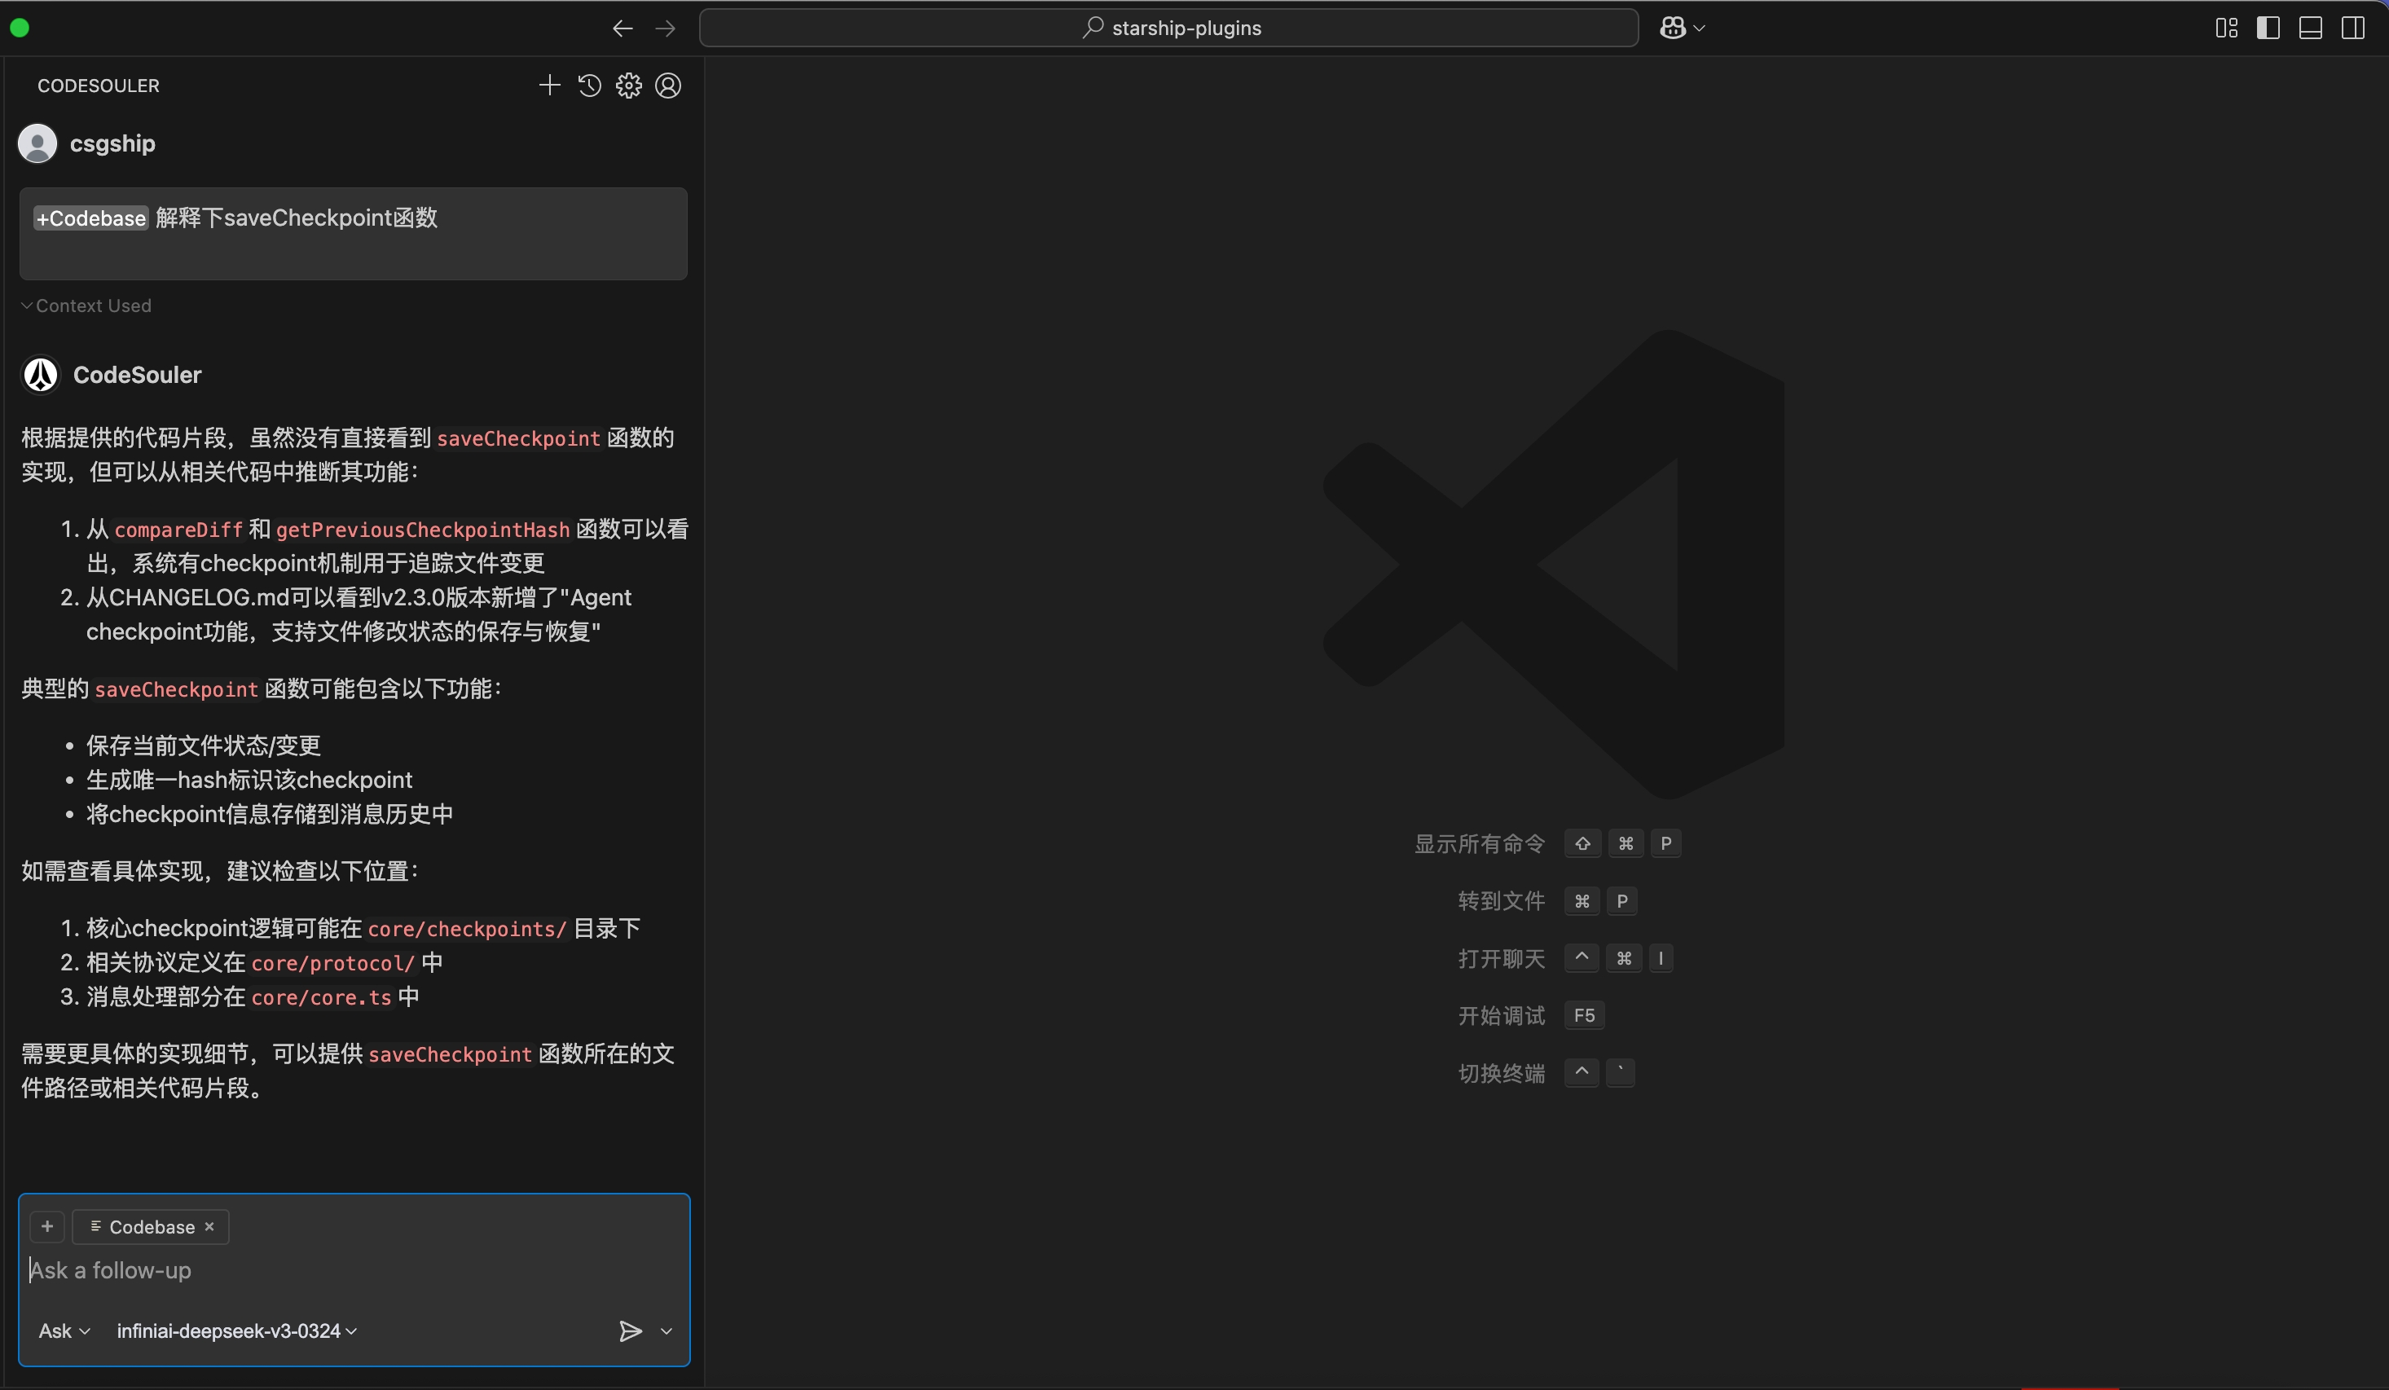
Task: Start a new CodeSouler chat with plus icon
Action: (549, 86)
